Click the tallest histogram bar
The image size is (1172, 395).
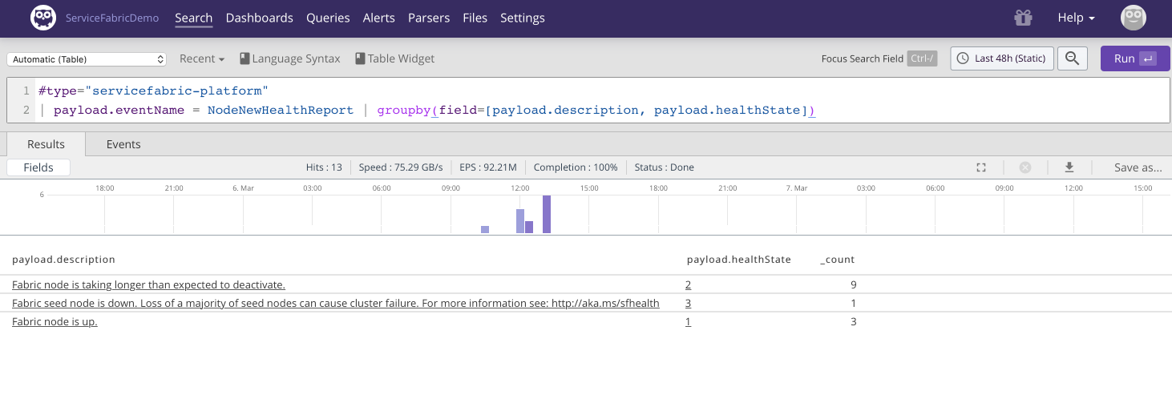[547, 214]
